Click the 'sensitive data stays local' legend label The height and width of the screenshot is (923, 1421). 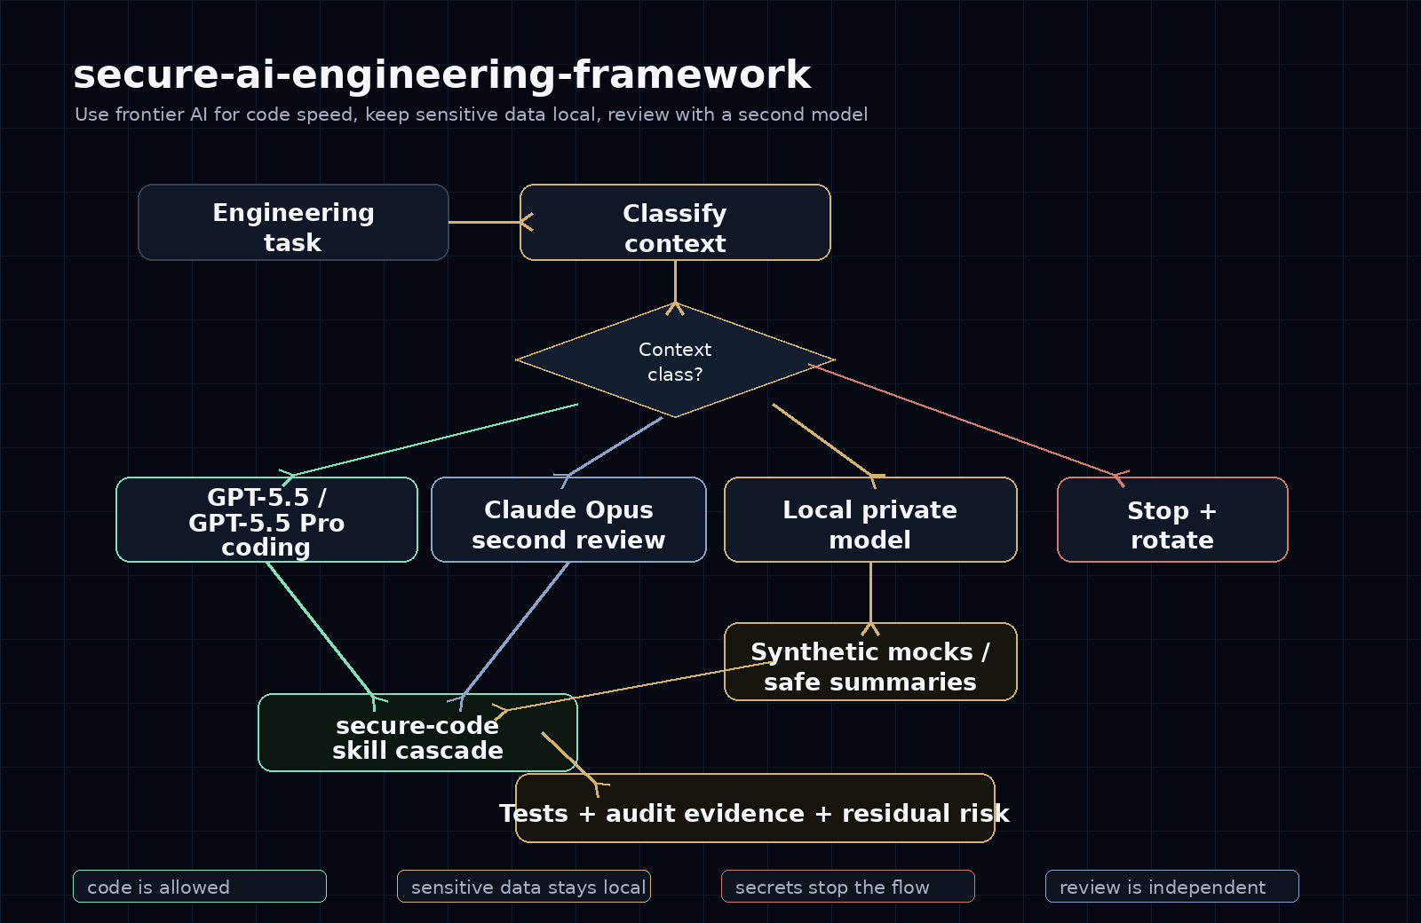[524, 886]
